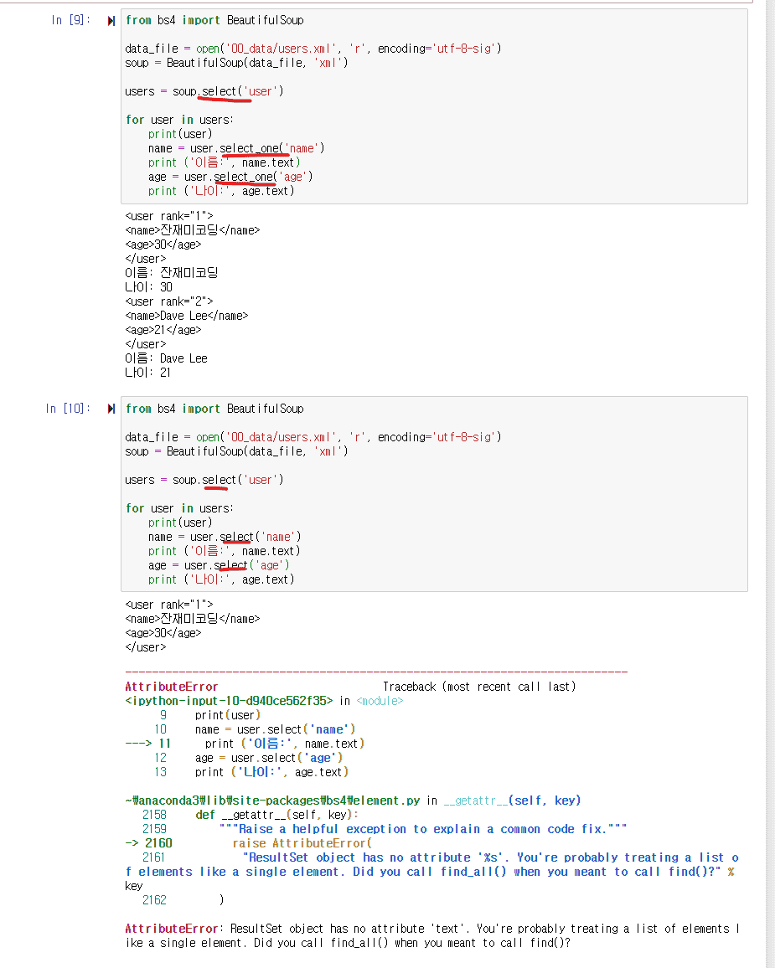Click the data_file open line in cell 9
This screenshot has height=968, width=775.
point(313,49)
